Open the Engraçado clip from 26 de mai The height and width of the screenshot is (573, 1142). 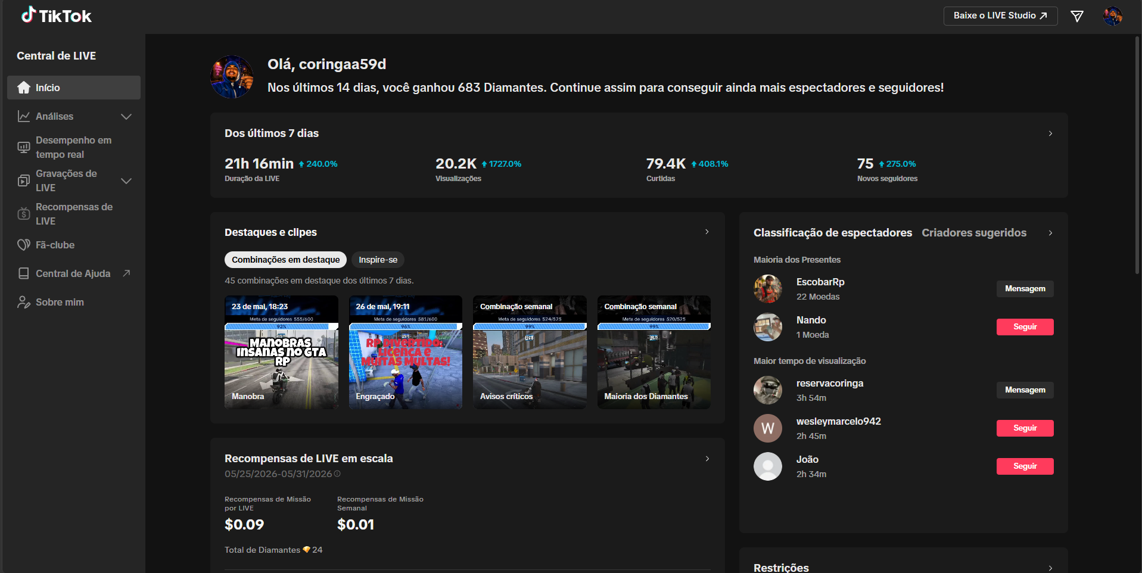pyautogui.click(x=406, y=352)
